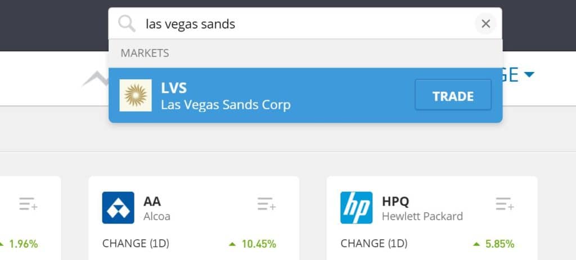
Task: Add Alcoa to watchlist with list-plus icon
Action: click(x=266, y=204)
